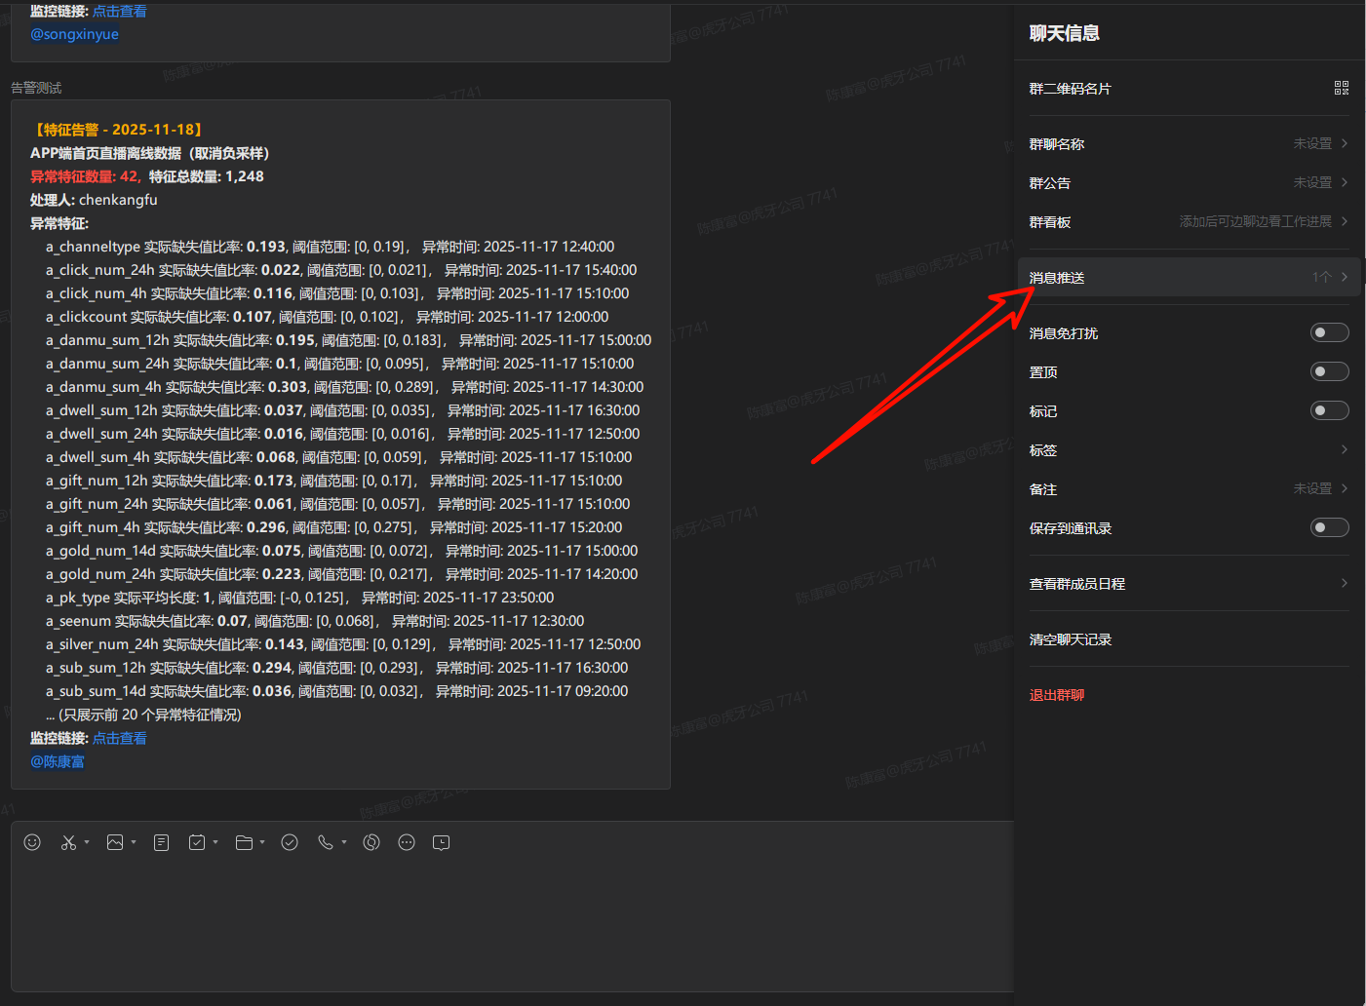Expand dropdown arrow next to folder icon
The width and height of the screenshot is (1366, 1006).
pyautogui.click(x=262, y=842)
